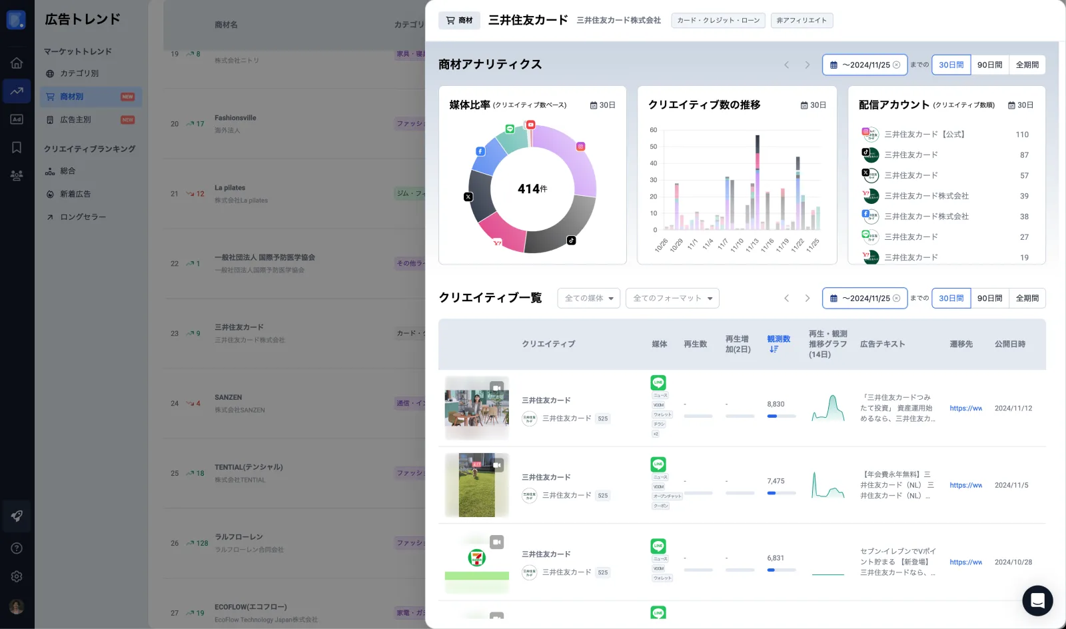Select ラルフローレン row in background list
The image size is (1066, 629).
point(293,543)
